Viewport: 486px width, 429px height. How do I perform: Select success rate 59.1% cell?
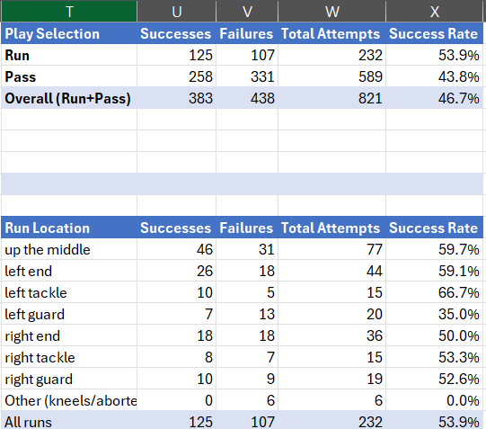click(x=435, y=271)
